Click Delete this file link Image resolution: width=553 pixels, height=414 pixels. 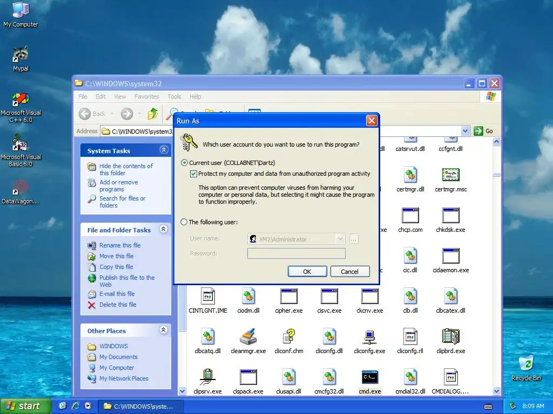(118, 305)
